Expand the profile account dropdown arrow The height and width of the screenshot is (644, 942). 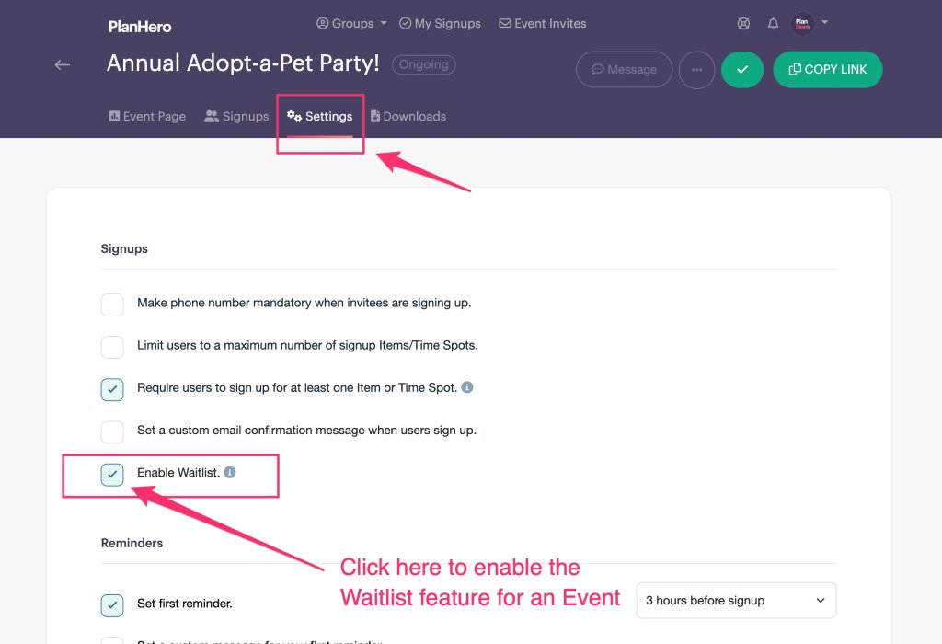[825, 23]
